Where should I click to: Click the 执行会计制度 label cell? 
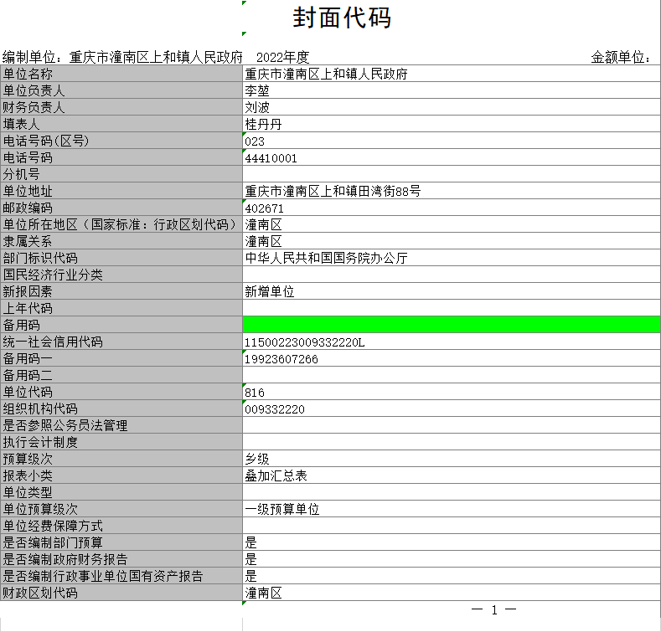[x=121, y=442]
